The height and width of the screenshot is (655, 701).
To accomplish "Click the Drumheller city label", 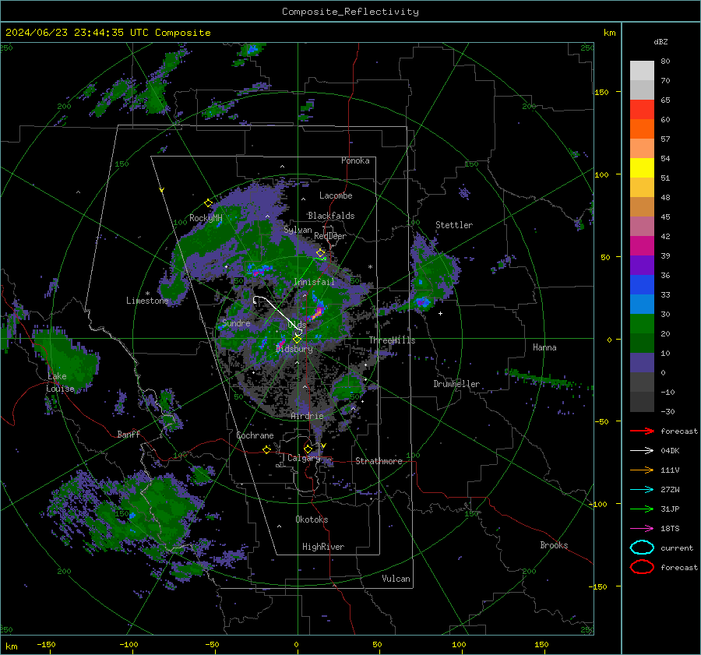I will (x=456, y=384).
